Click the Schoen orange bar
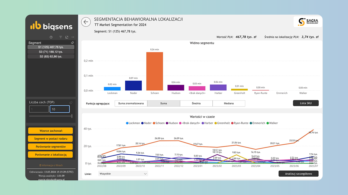 coord(154,71)
